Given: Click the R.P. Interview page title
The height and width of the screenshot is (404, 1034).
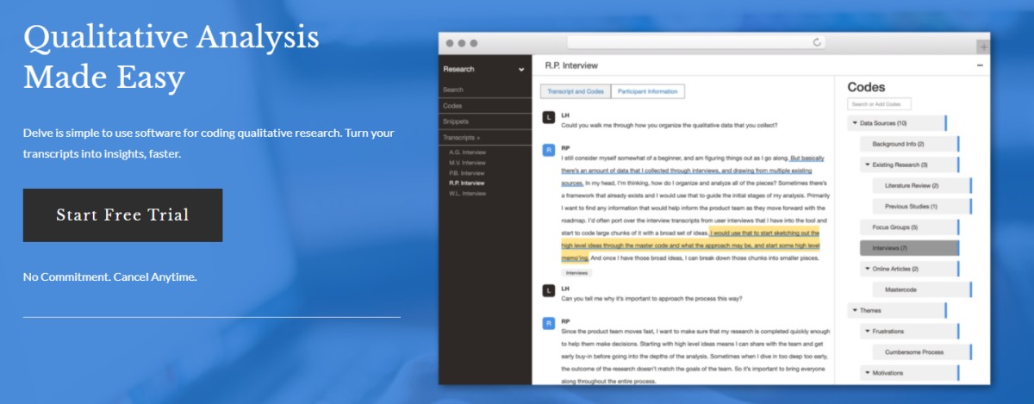Looking at the screenshot, I should click(572, 65).
